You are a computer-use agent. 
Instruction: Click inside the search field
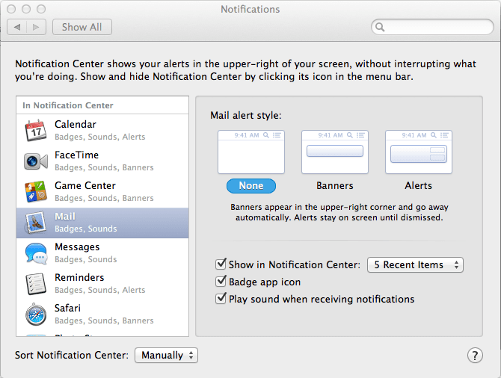[432, 27]
